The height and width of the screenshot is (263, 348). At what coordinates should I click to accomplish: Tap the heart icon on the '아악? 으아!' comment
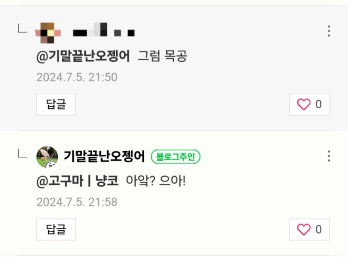pyautogui.click(x=304, y=229)
